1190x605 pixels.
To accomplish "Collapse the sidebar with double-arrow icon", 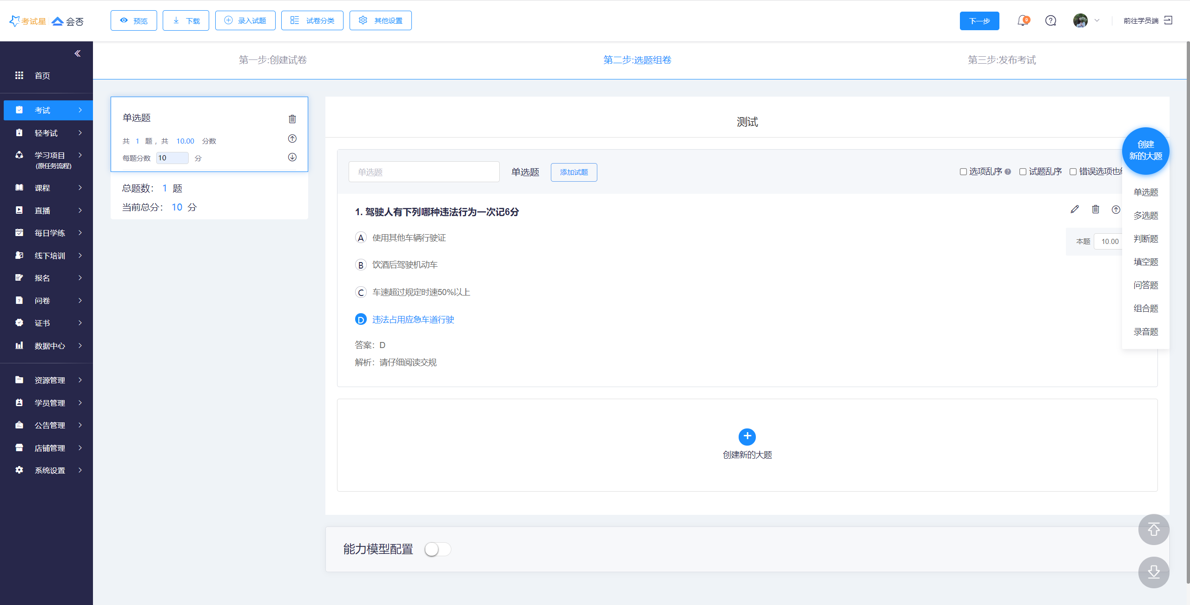I will 78,53.
